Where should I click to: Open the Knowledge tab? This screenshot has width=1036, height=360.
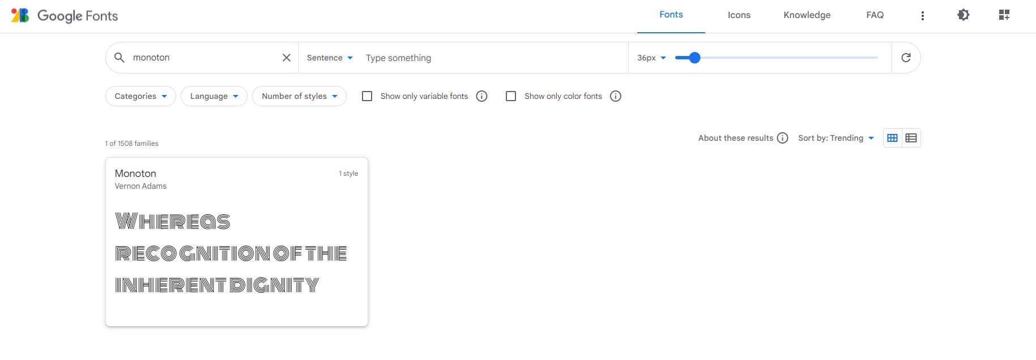[x=807, y=15]
